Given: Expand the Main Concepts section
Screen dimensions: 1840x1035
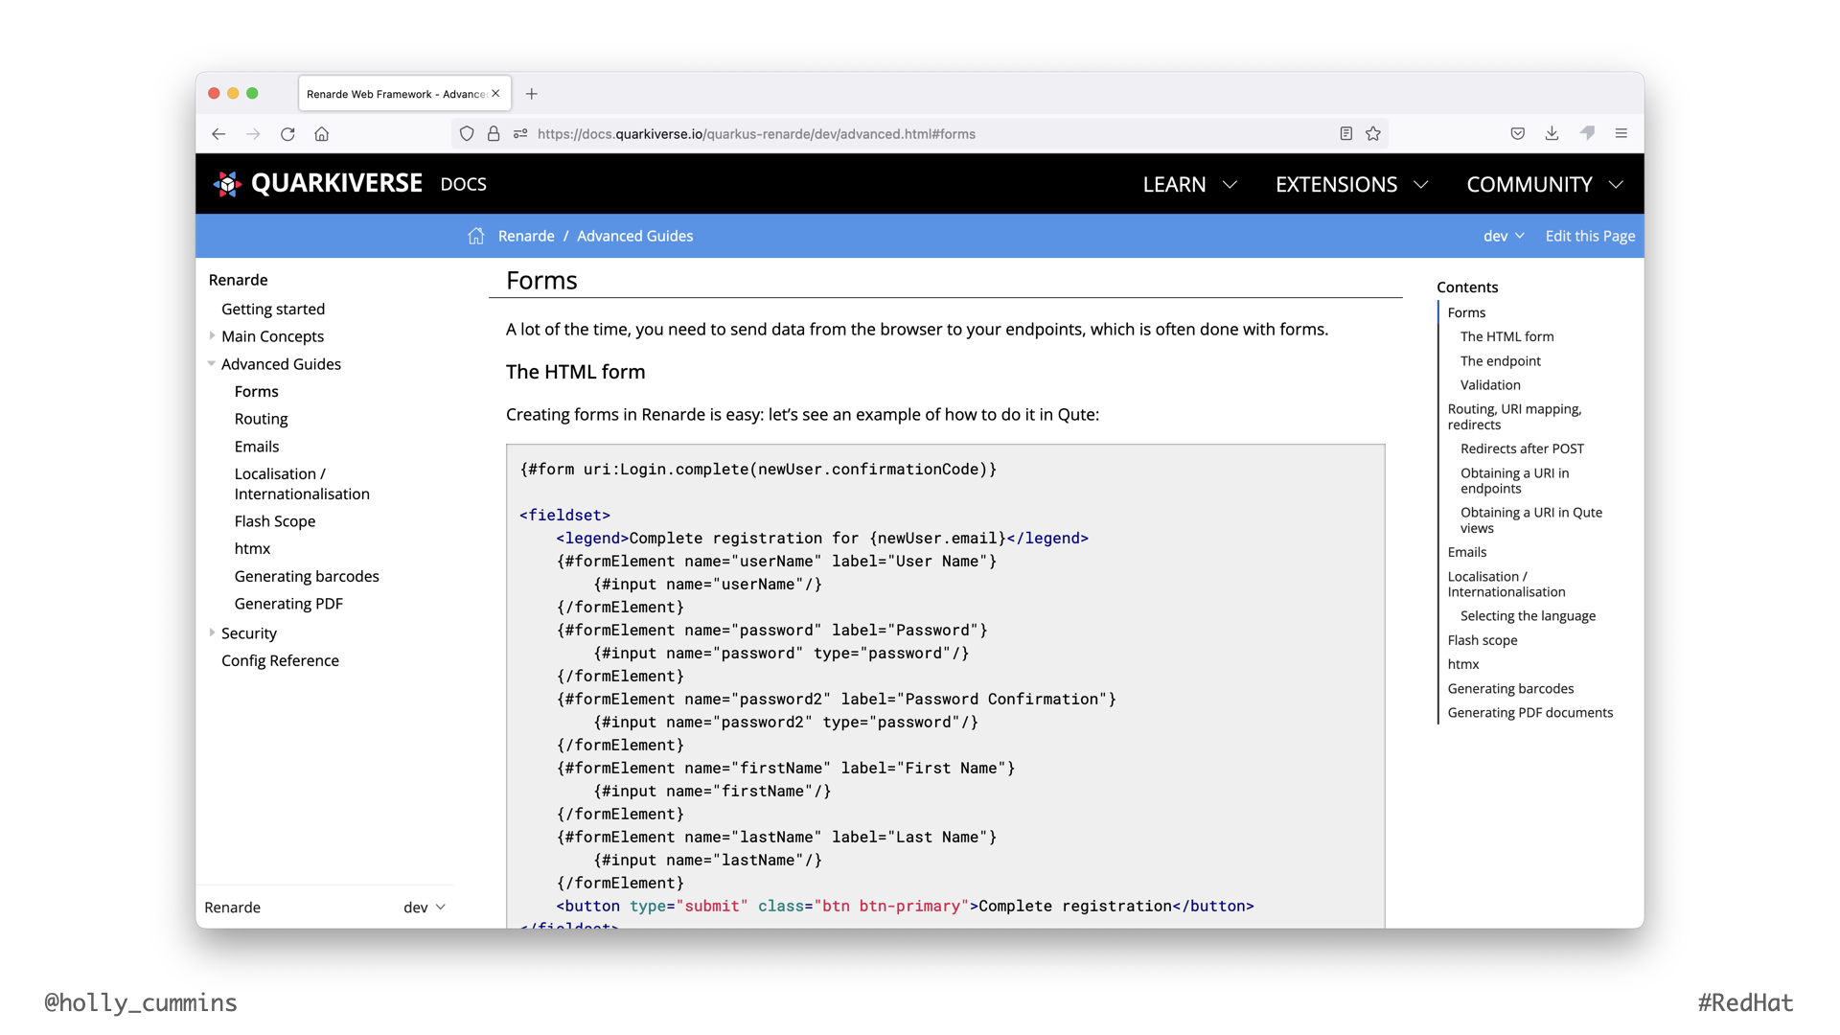Looking at the screenshot, I should 212,336.
